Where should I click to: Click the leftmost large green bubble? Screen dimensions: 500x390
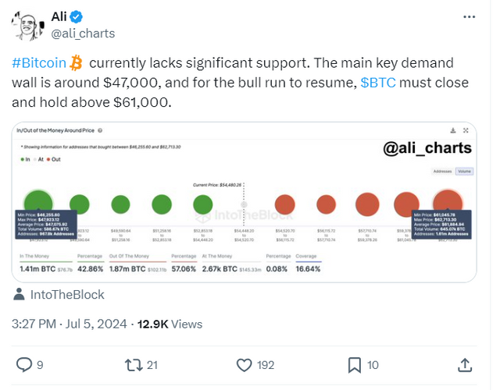pos(37,204)
